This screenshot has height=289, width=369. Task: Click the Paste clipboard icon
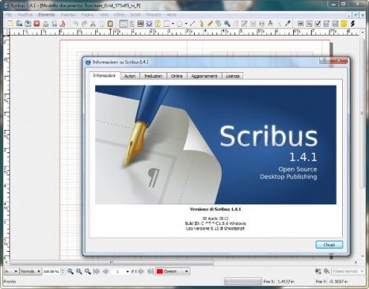110,24
